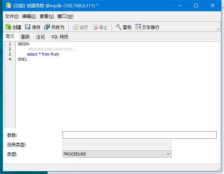
Task: Click the #Routine body goes here comment
Action: 52,49
